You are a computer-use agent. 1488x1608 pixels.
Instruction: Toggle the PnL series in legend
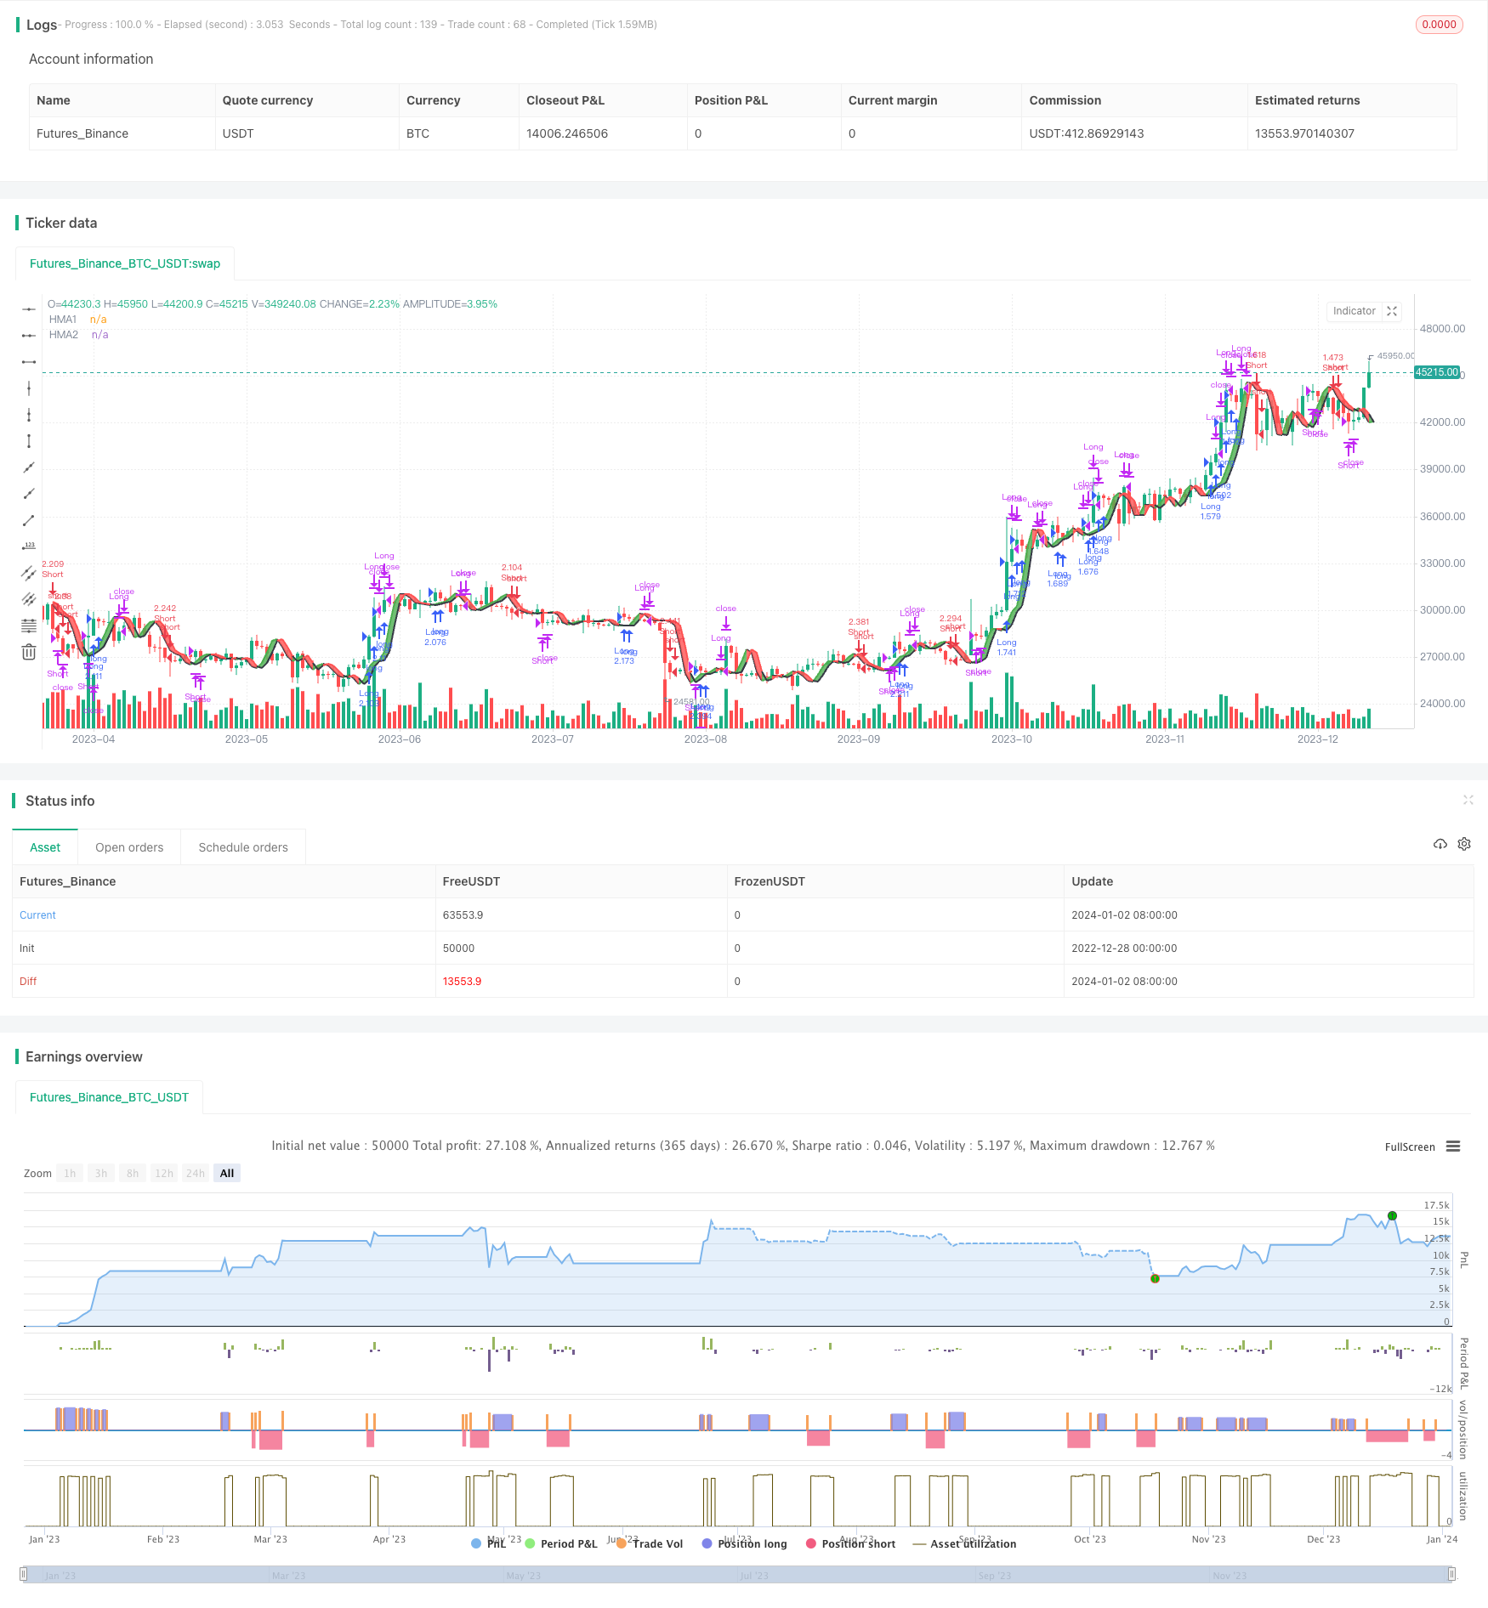[489, 1543]
